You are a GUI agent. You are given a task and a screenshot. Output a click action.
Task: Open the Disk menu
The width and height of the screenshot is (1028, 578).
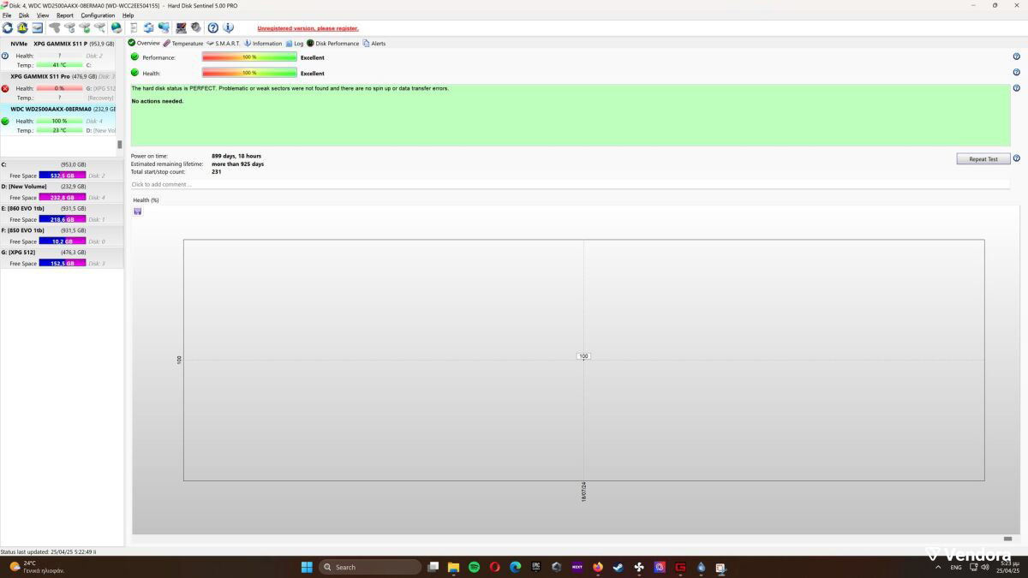[24, 15]
